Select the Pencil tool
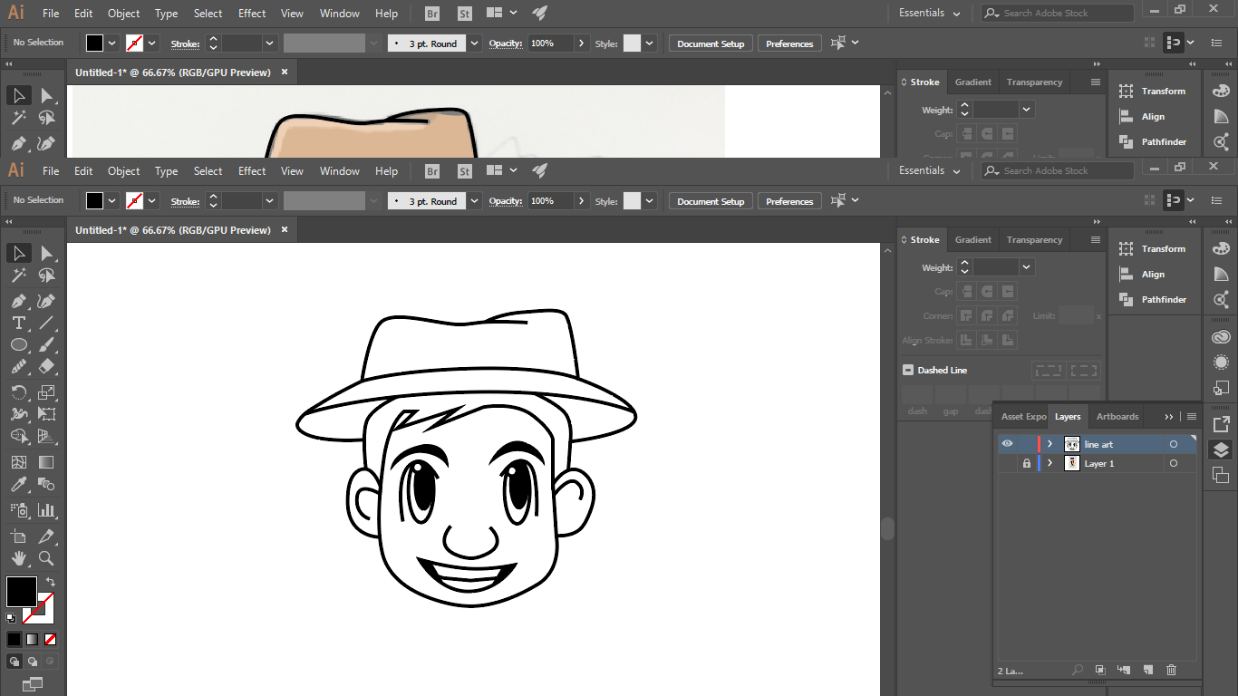1238x696 pixels. click(x=18, y=367)
